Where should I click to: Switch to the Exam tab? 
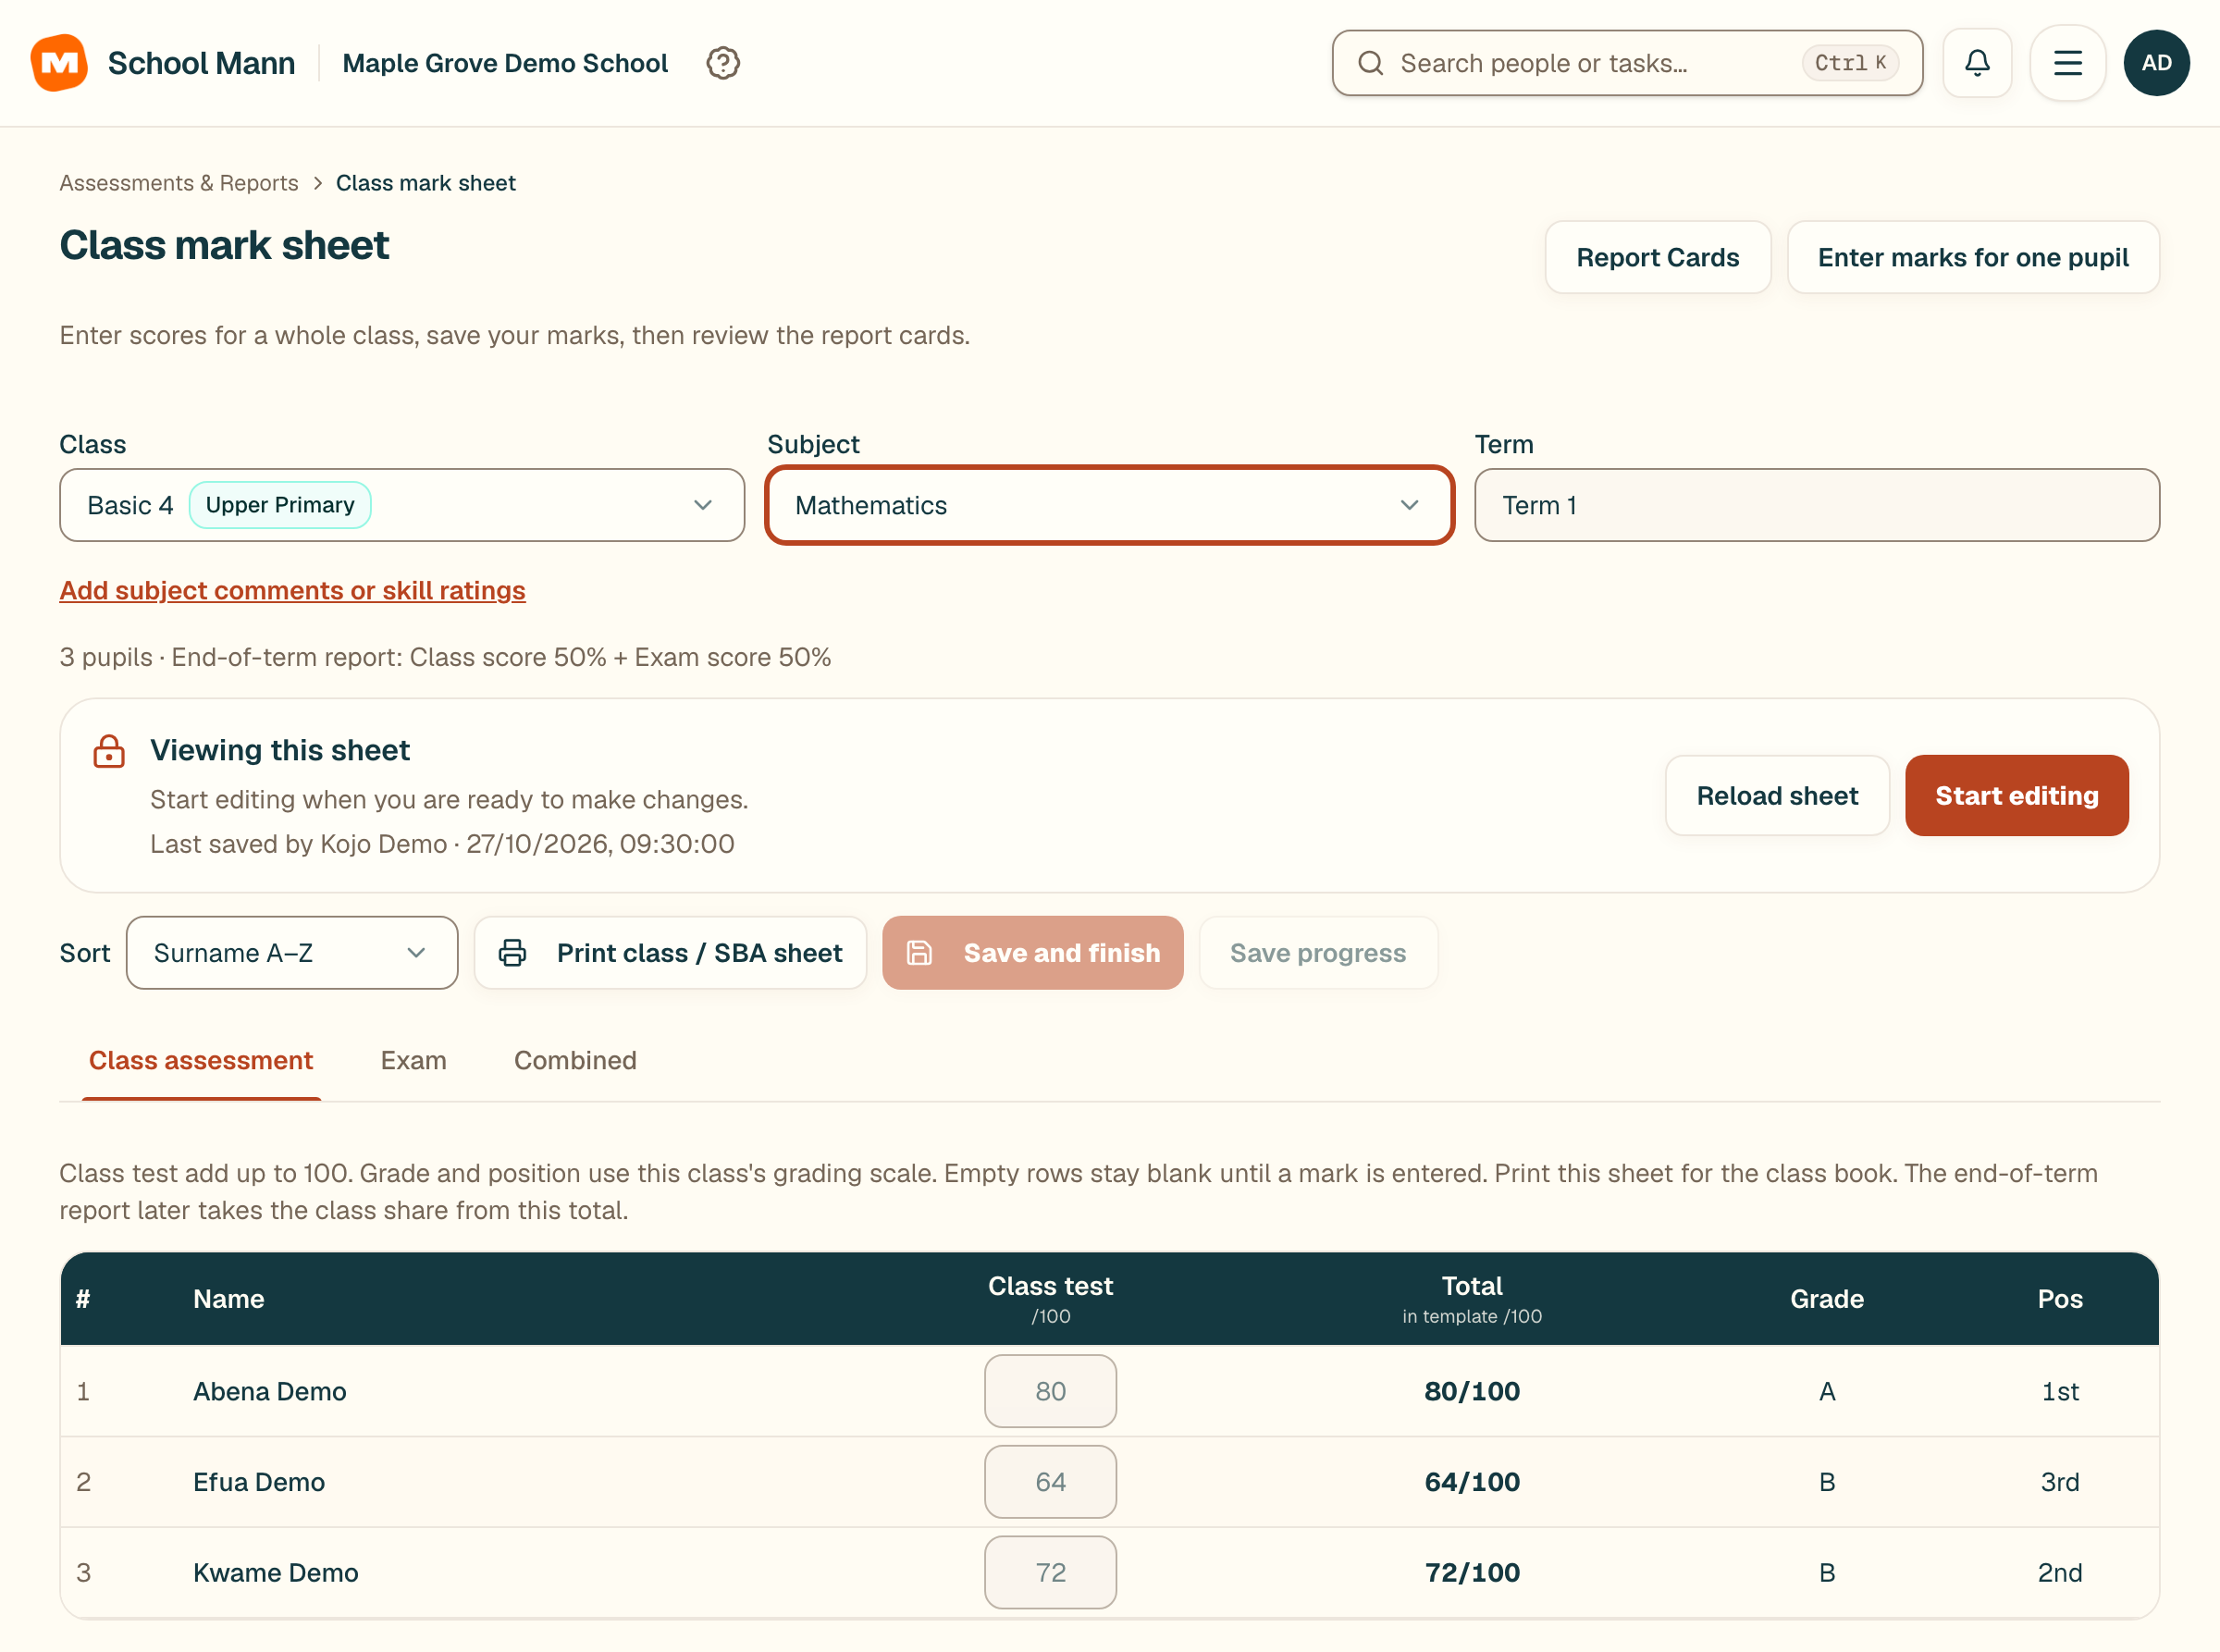pos(413,1060)
